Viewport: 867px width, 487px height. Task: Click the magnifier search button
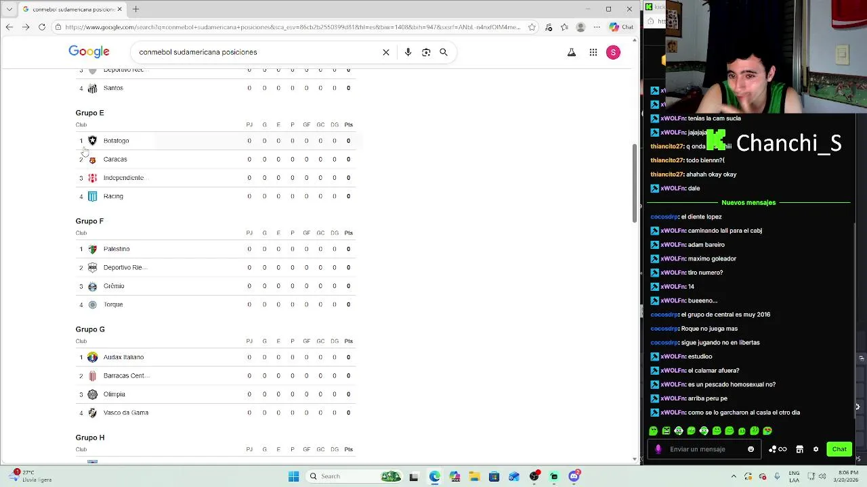point(444,52)
